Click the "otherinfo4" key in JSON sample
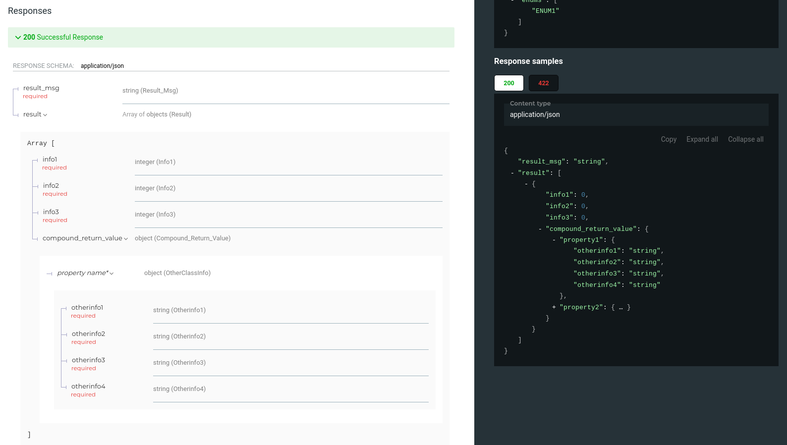 [597, 285]
